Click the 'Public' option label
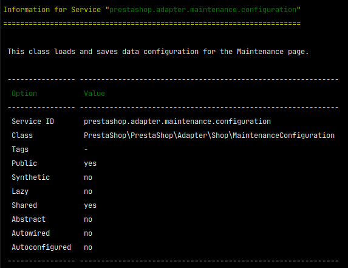 24,163
